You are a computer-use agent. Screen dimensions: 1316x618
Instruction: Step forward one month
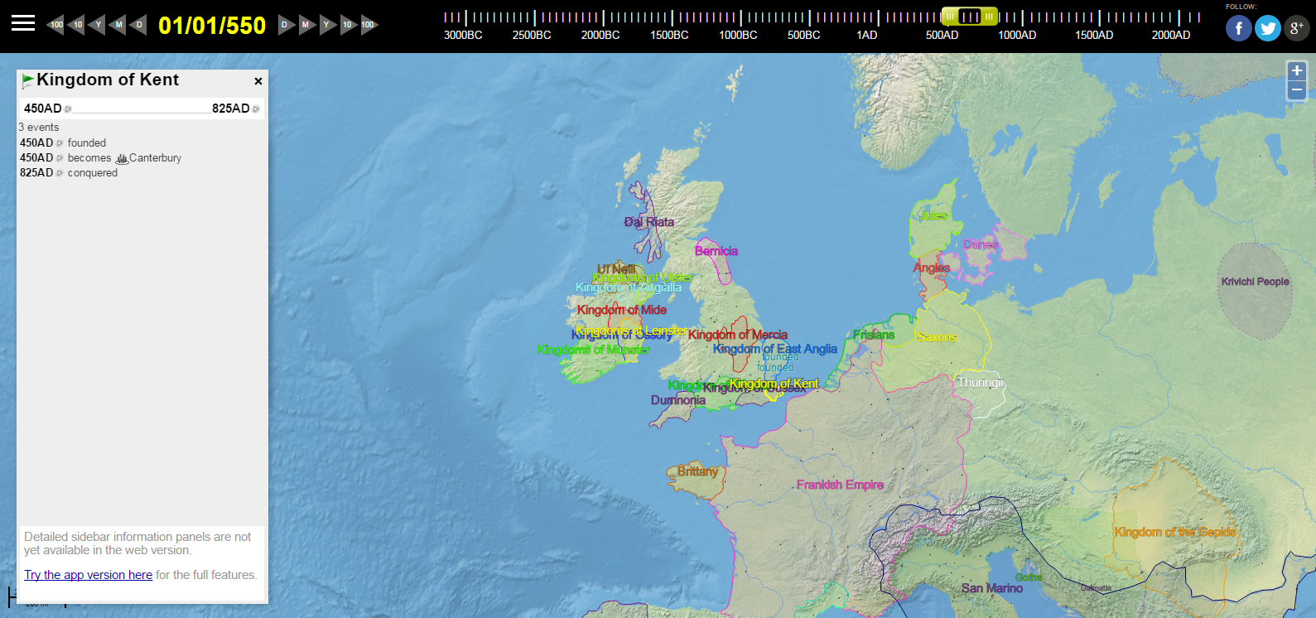tap(306, 25)
